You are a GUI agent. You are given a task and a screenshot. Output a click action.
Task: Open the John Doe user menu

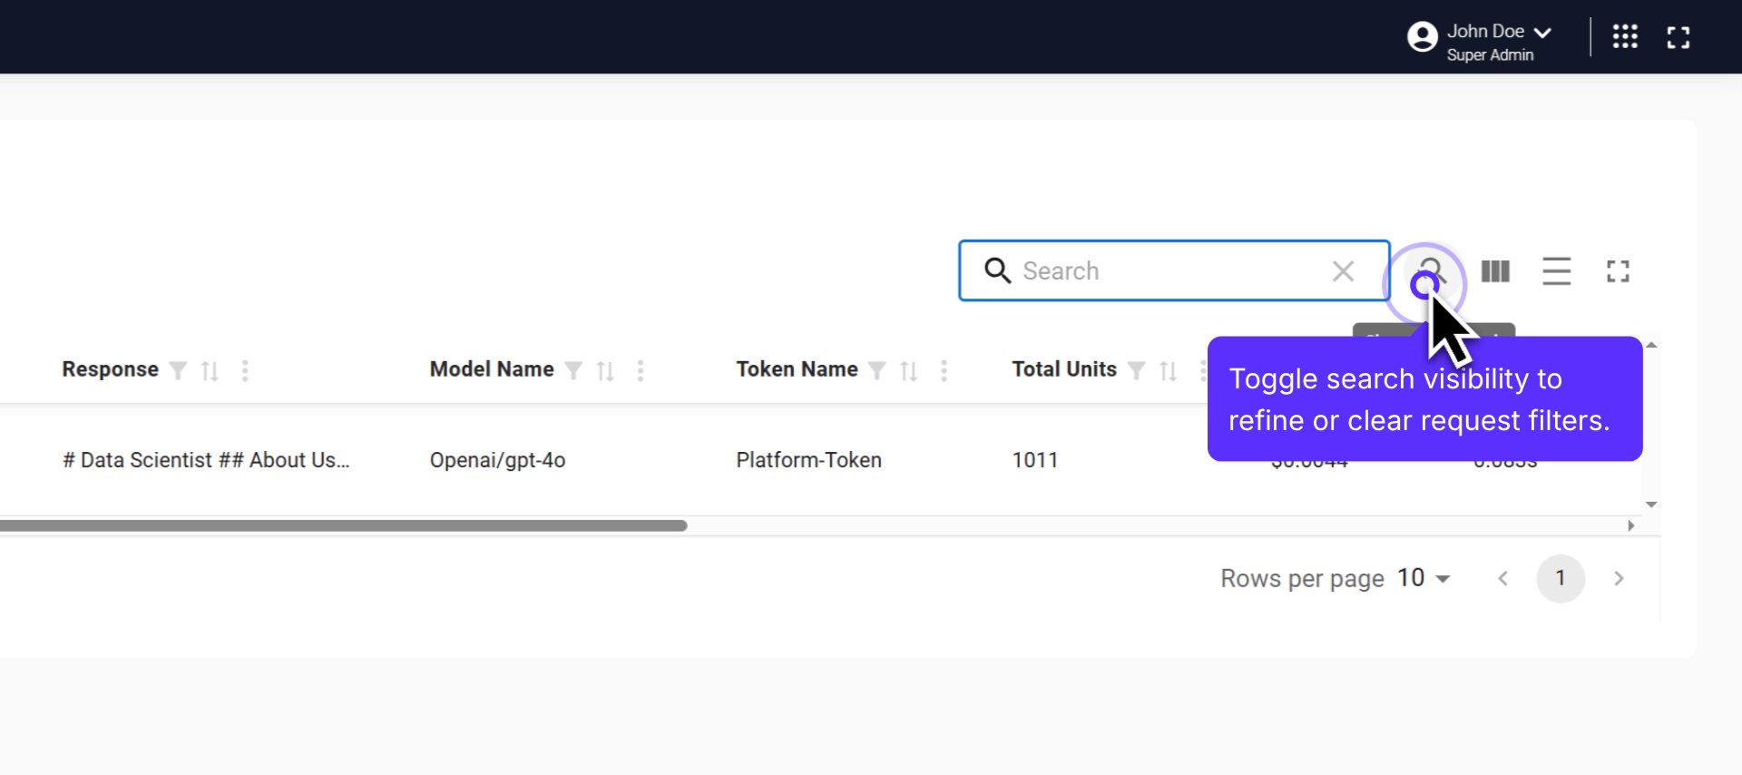[1481, 37]
